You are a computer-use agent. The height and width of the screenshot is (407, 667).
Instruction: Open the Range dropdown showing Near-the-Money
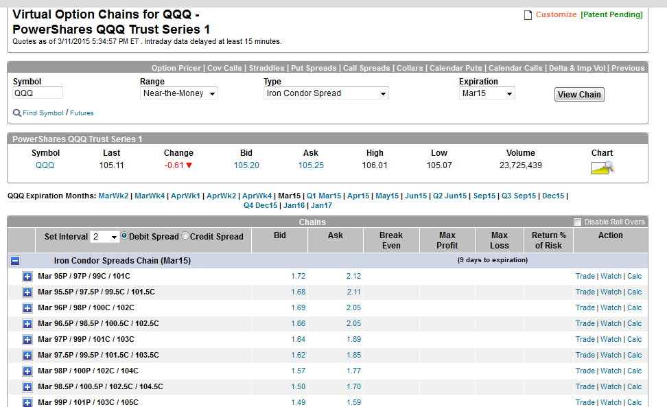179,93
